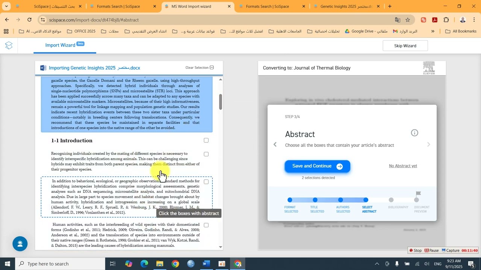The width and height of the screenshot is (481, 270).
Task: Open the All Bookmarks folder
Action: coord(461,31)
